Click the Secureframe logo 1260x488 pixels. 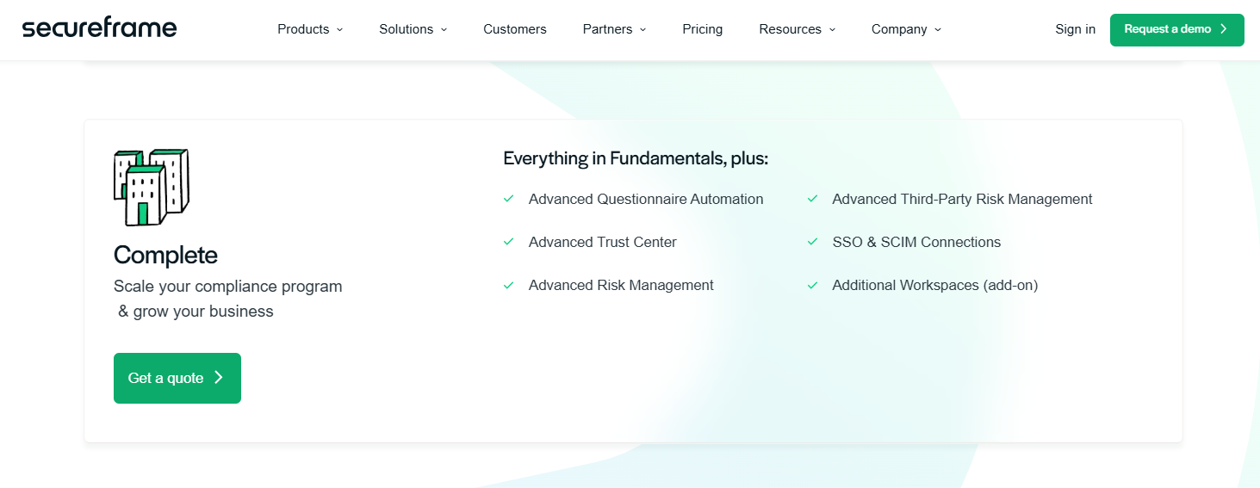pyautogui.click(x=99, y=28)
